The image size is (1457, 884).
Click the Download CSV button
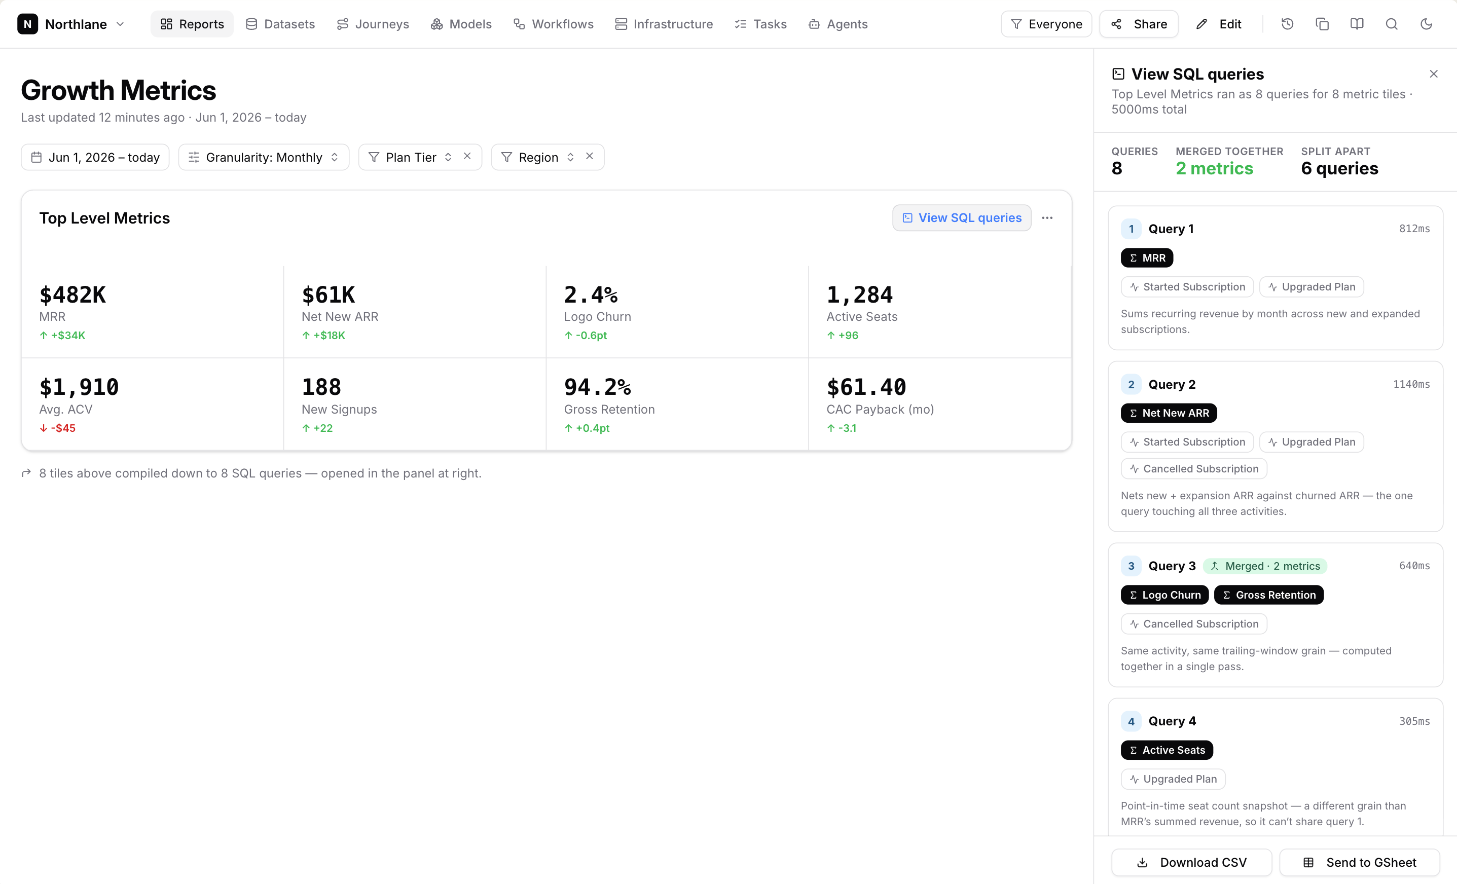coord(1191,863)
